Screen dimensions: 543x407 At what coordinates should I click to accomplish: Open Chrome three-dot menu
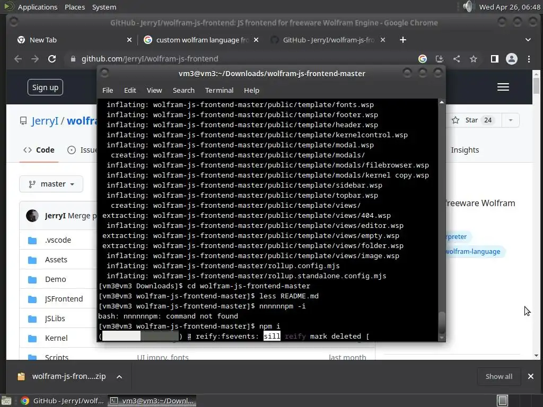pos(529,59)
